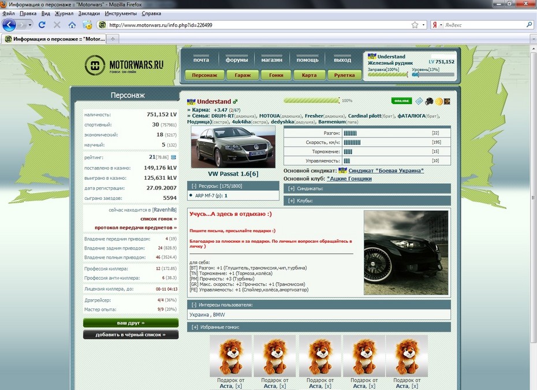
Task: Open the список гонок link
Action: (x=159, y=218)
